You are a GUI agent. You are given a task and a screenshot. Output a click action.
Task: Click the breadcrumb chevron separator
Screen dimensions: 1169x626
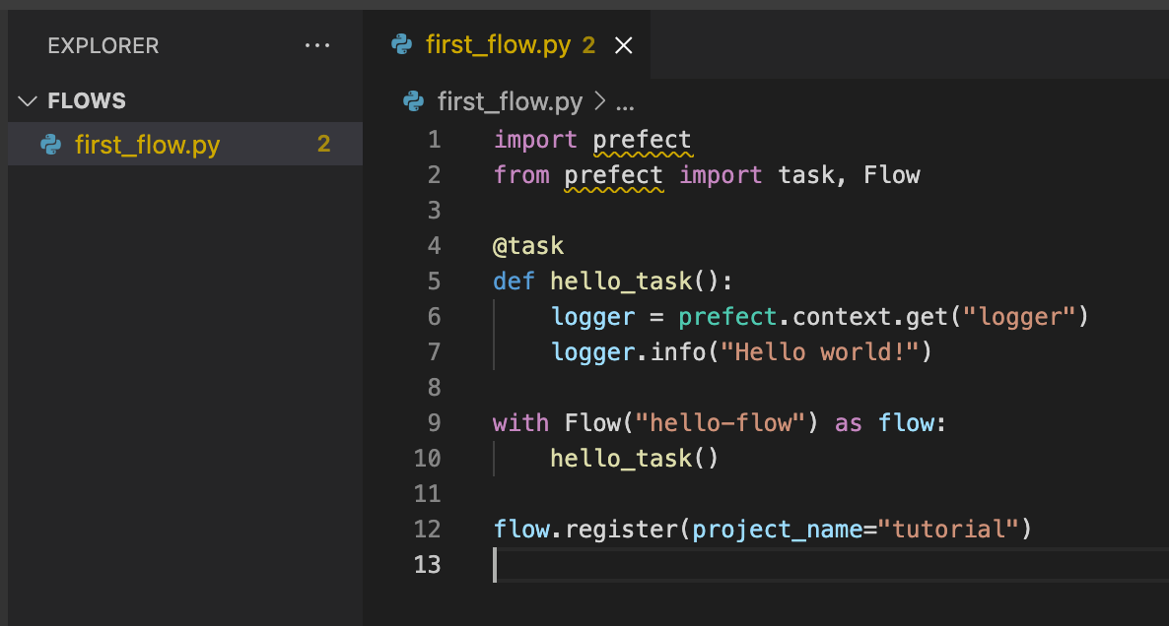coord(599,100)
